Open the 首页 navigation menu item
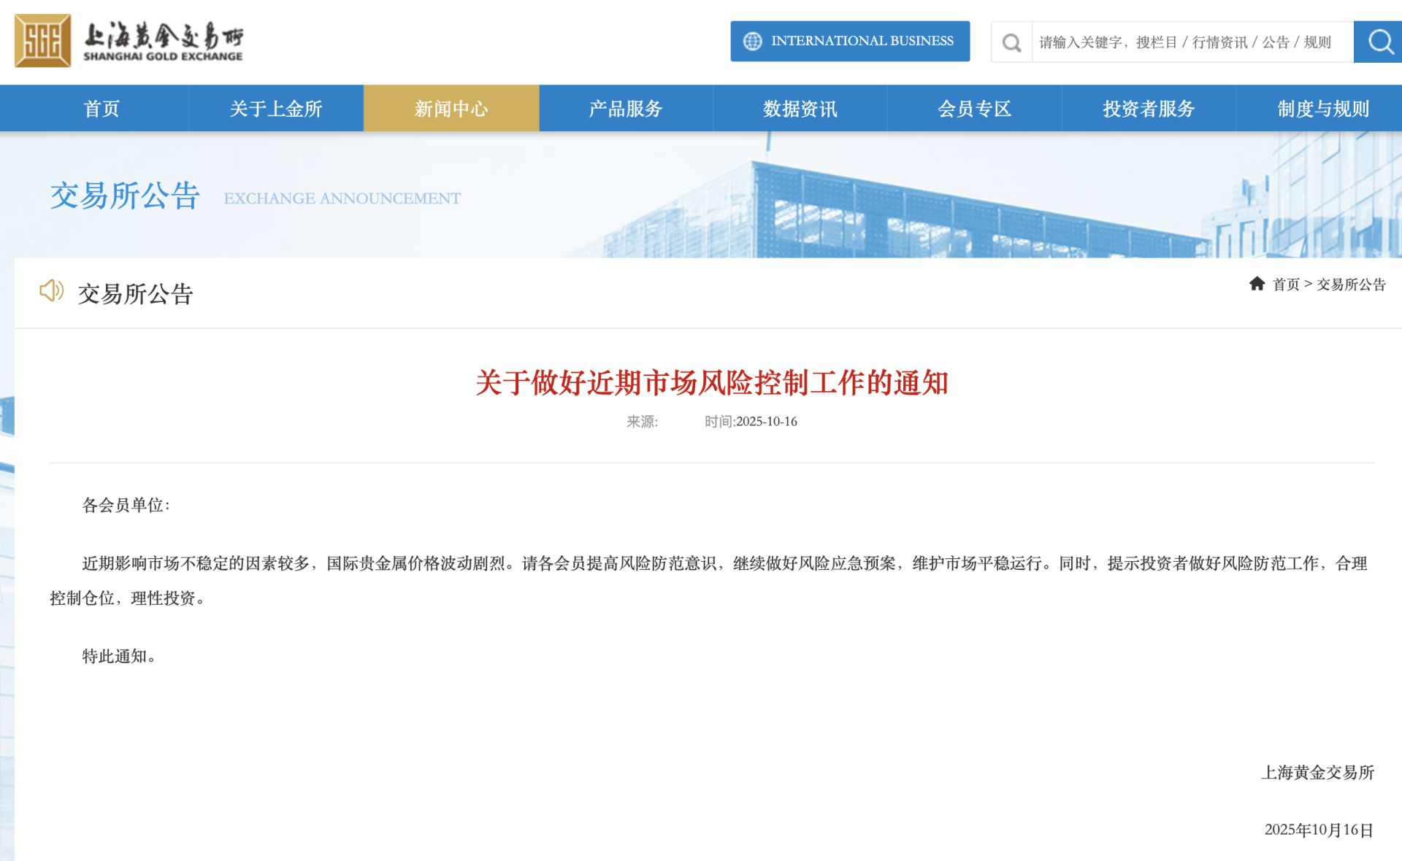This screenshot has height=861, width=1402. point(101,109)
